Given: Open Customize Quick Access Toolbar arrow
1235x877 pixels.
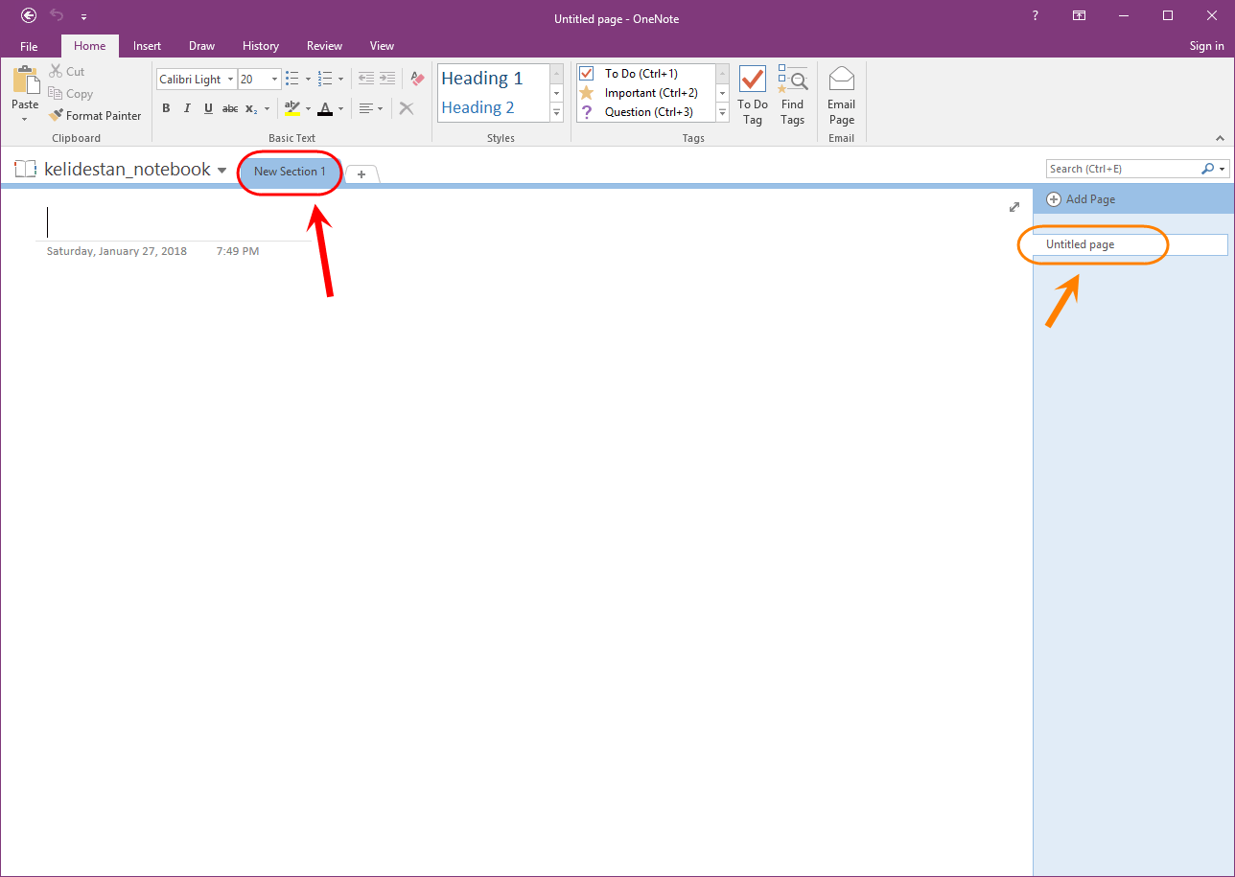Looking at the screenshot, I should pyautogui.click(x=84, y=16).
